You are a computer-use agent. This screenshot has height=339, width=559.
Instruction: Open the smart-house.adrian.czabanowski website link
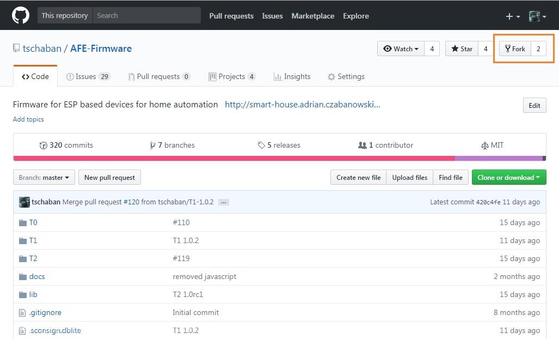[x=302, y=105]
